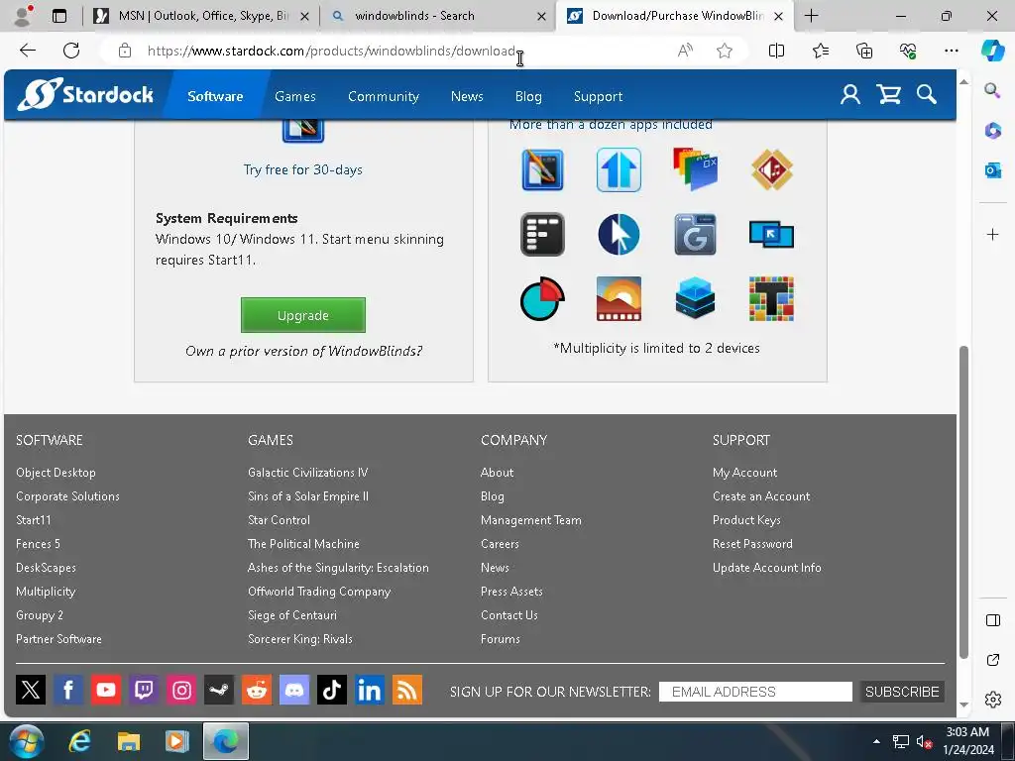
Task: Open Windows Start menu orb
Action: tap(26, 741)
